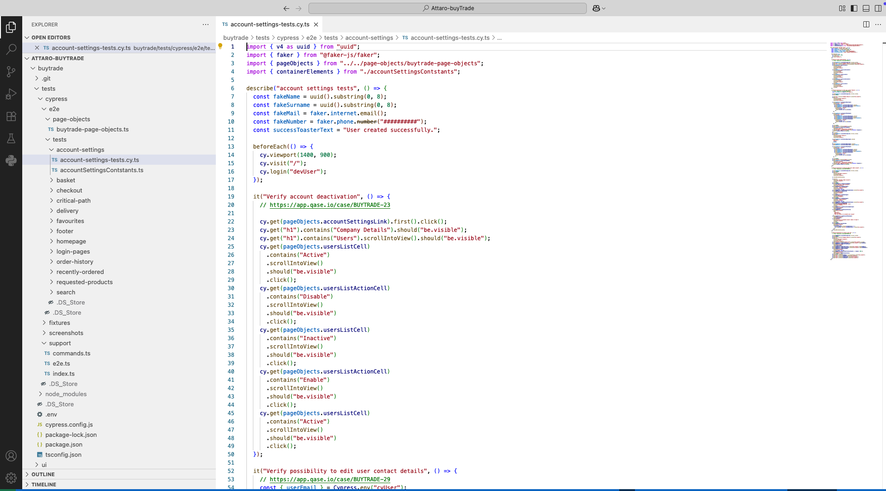
Task: Open the Extensions view
Action: tap(11, 116)
